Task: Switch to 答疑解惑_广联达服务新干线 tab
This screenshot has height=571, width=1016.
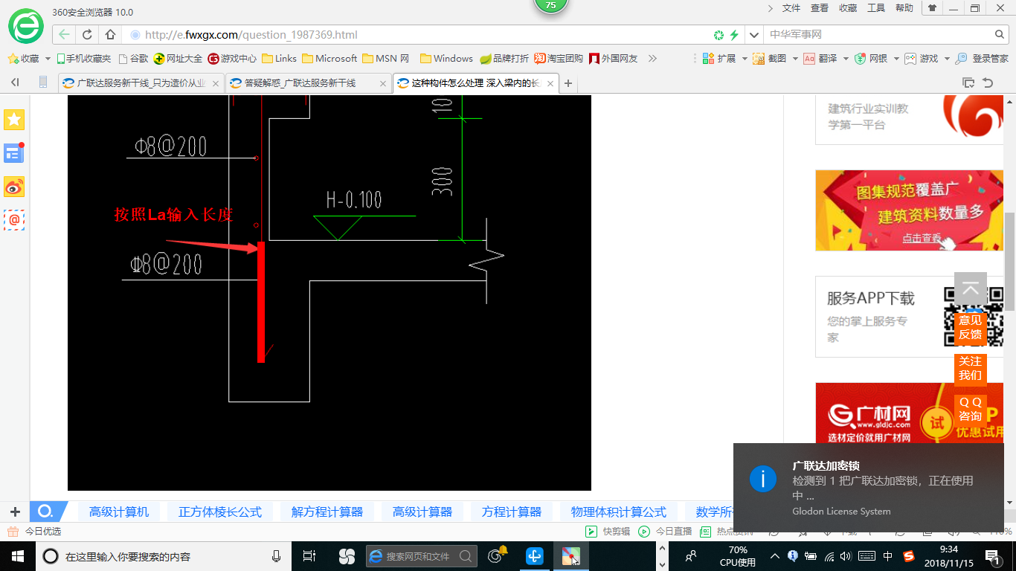Action: (307, 83)
